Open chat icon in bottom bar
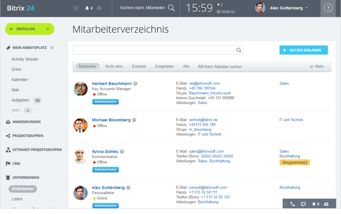Viewport: 341px width, 214px height. pos(303,204)
